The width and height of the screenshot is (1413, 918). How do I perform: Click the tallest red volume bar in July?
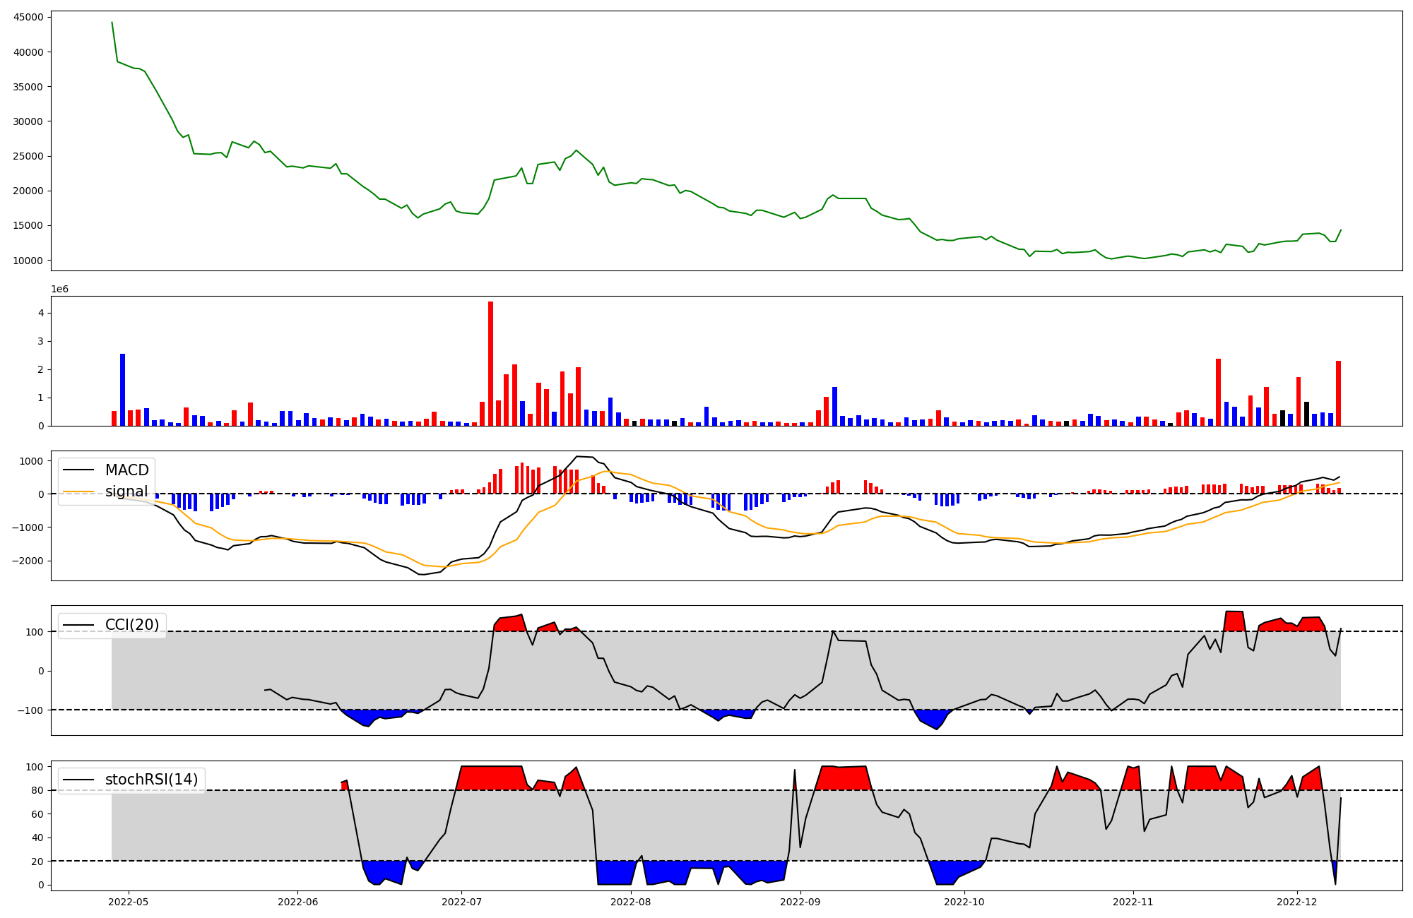pyautogui.click(x=490, y=363)
